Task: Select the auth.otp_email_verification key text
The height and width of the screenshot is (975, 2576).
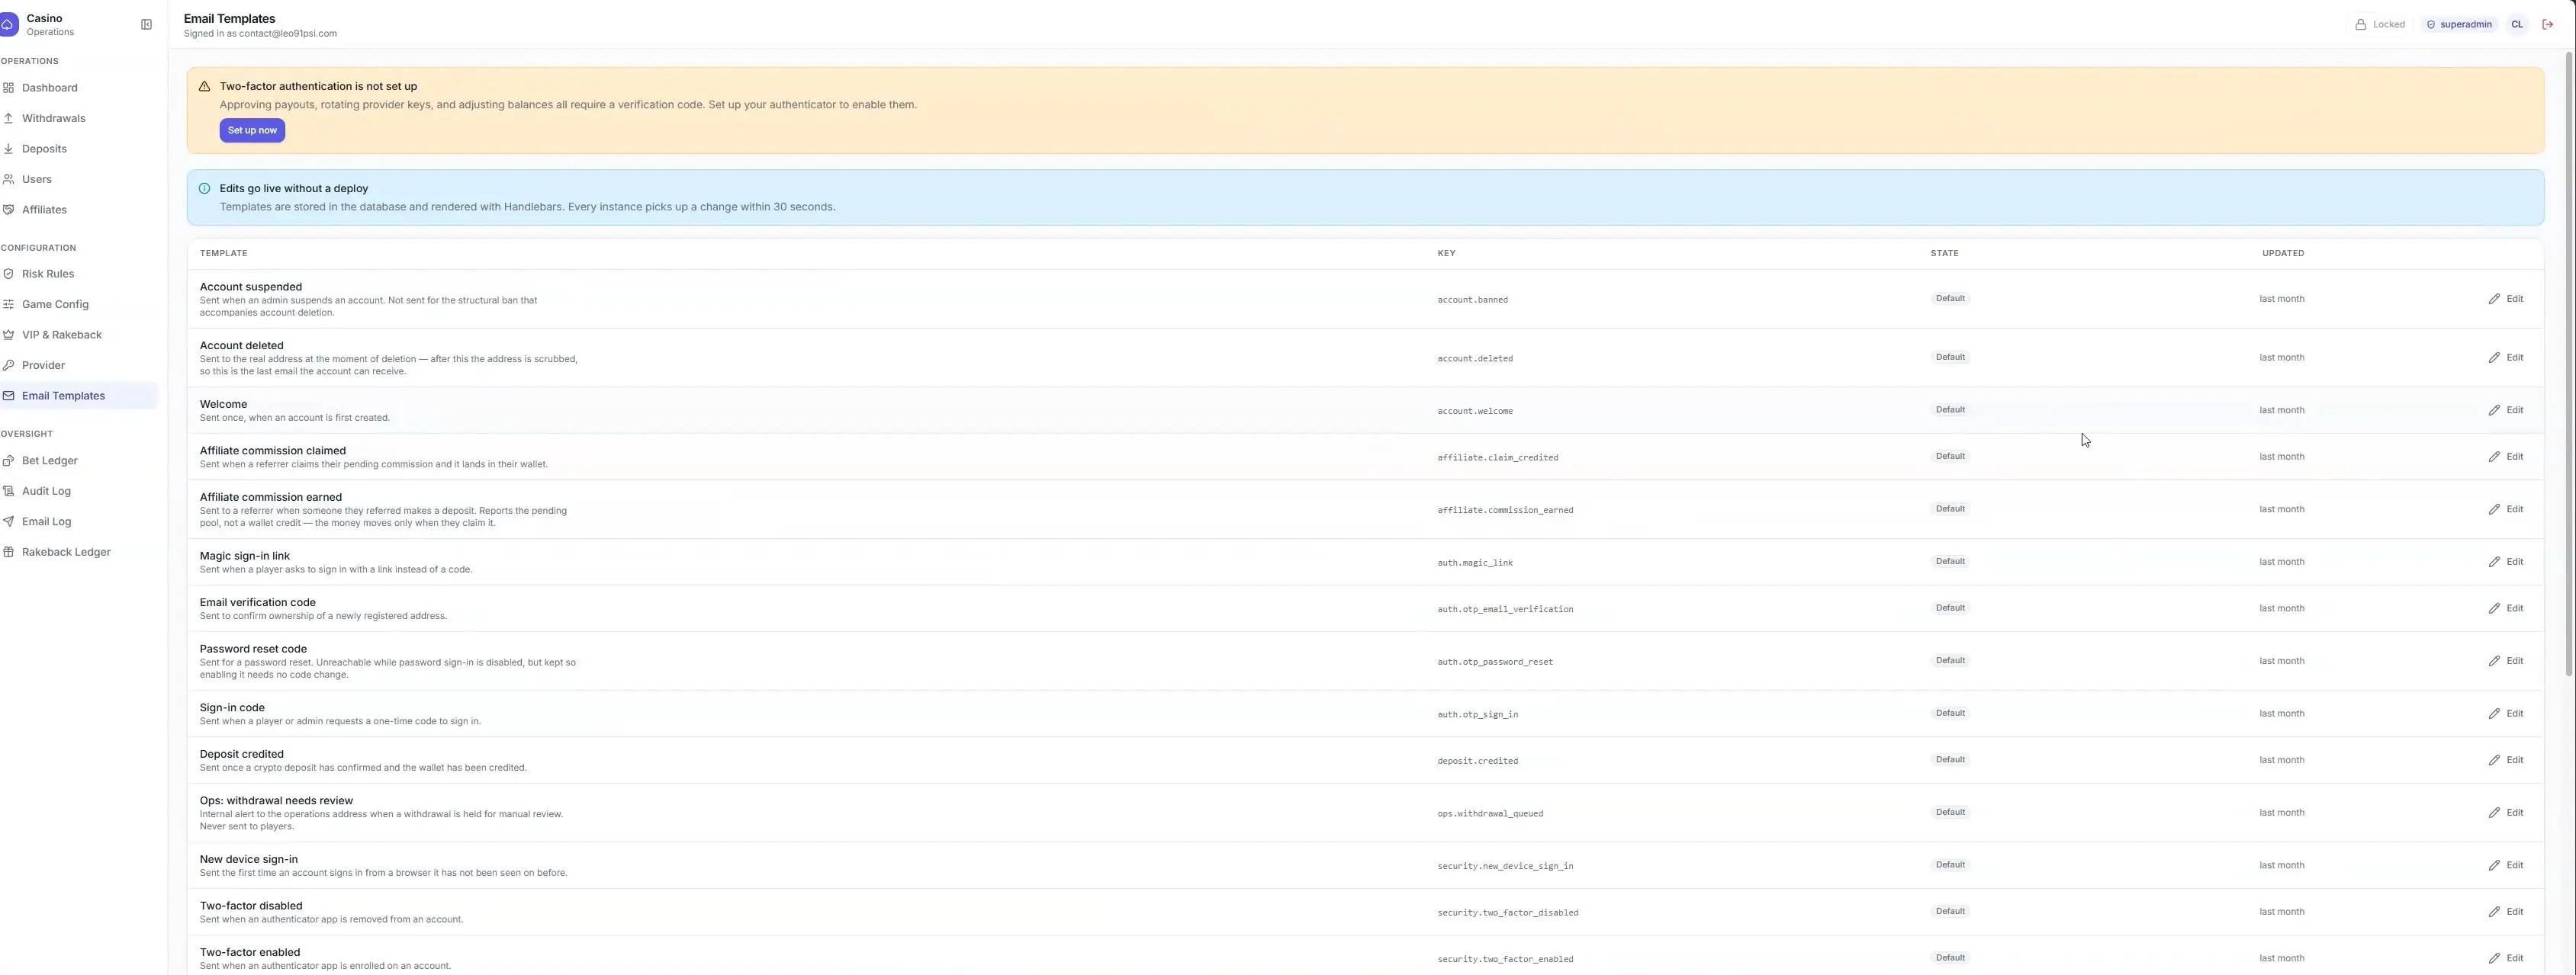Action: coord(1505,609)
